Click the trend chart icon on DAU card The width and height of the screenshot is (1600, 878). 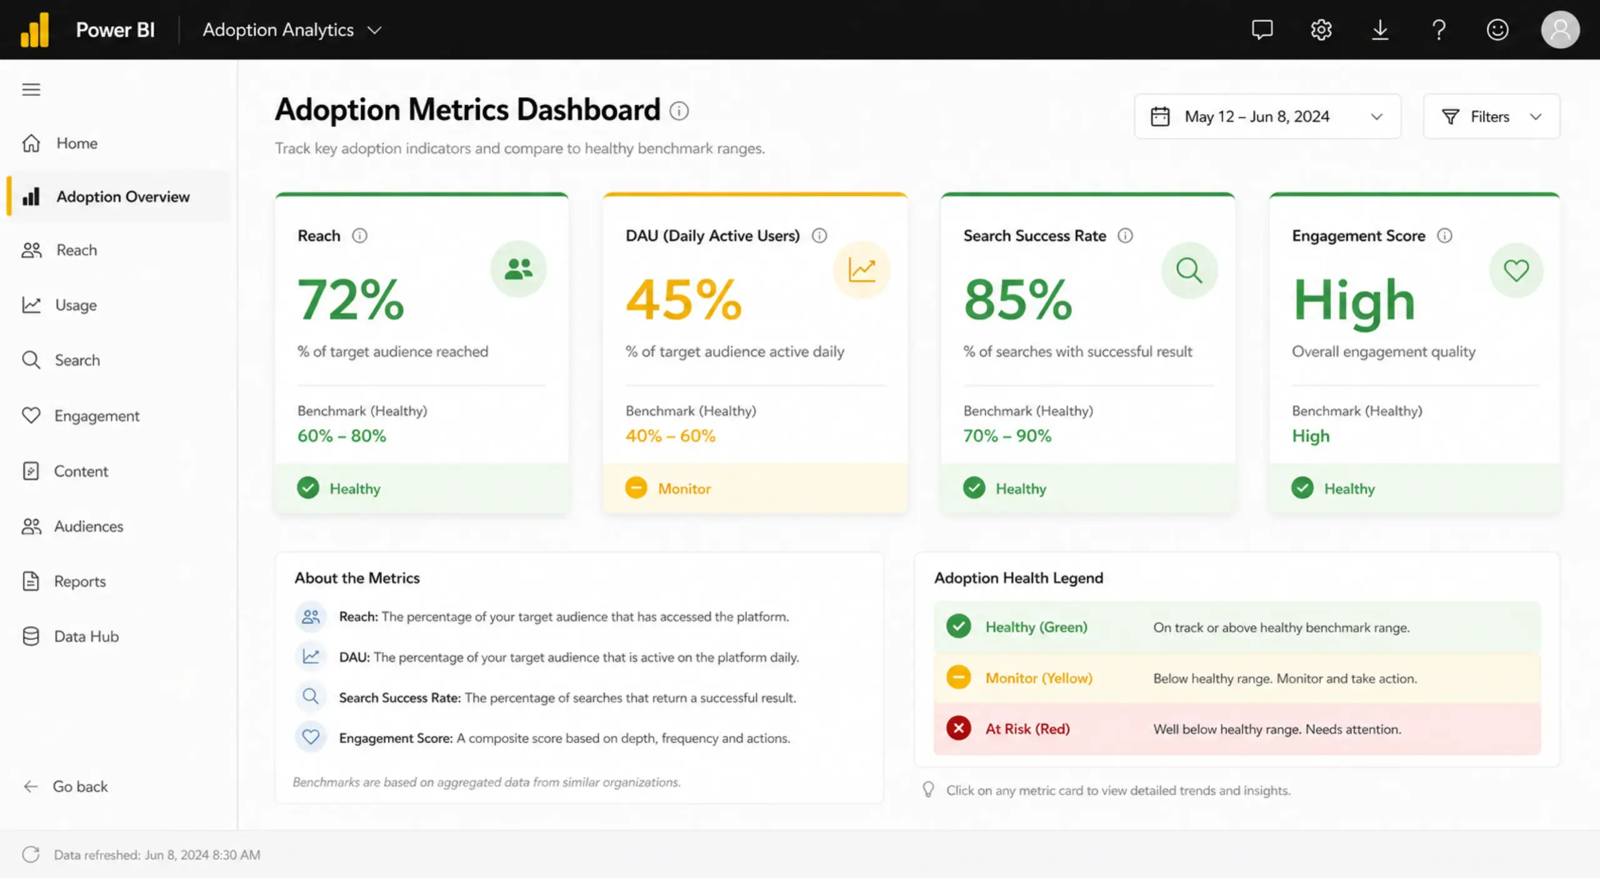pyautogui.click(x=861, y=270)
